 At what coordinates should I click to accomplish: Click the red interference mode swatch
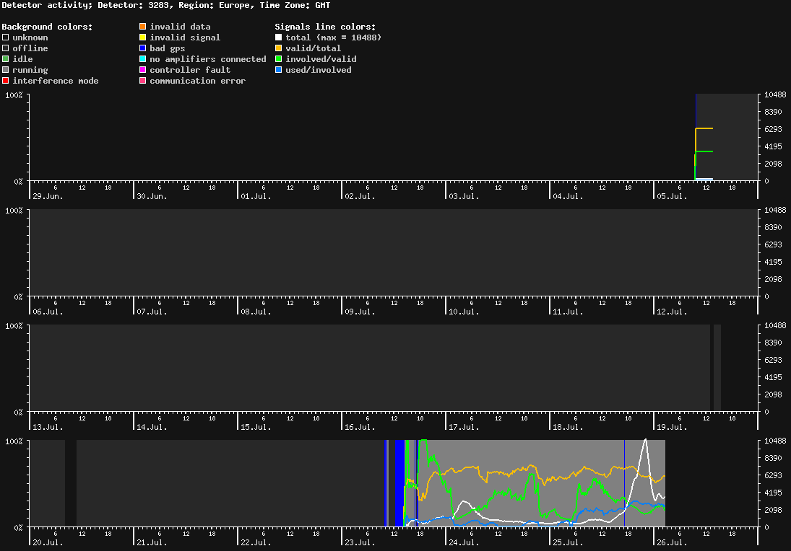(6, 81)
